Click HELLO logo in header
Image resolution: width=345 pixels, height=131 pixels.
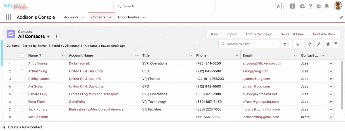16,6
